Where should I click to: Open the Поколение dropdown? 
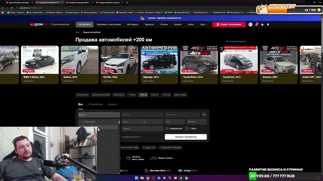[183, 115]
